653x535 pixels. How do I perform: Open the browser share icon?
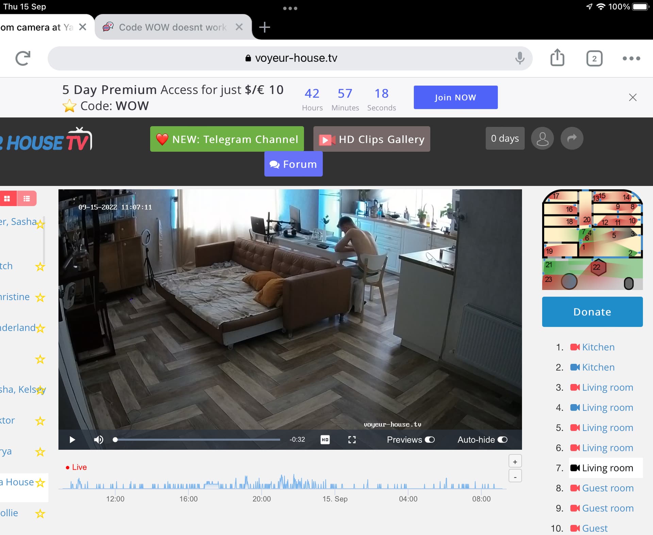click(x=557, y=58)
